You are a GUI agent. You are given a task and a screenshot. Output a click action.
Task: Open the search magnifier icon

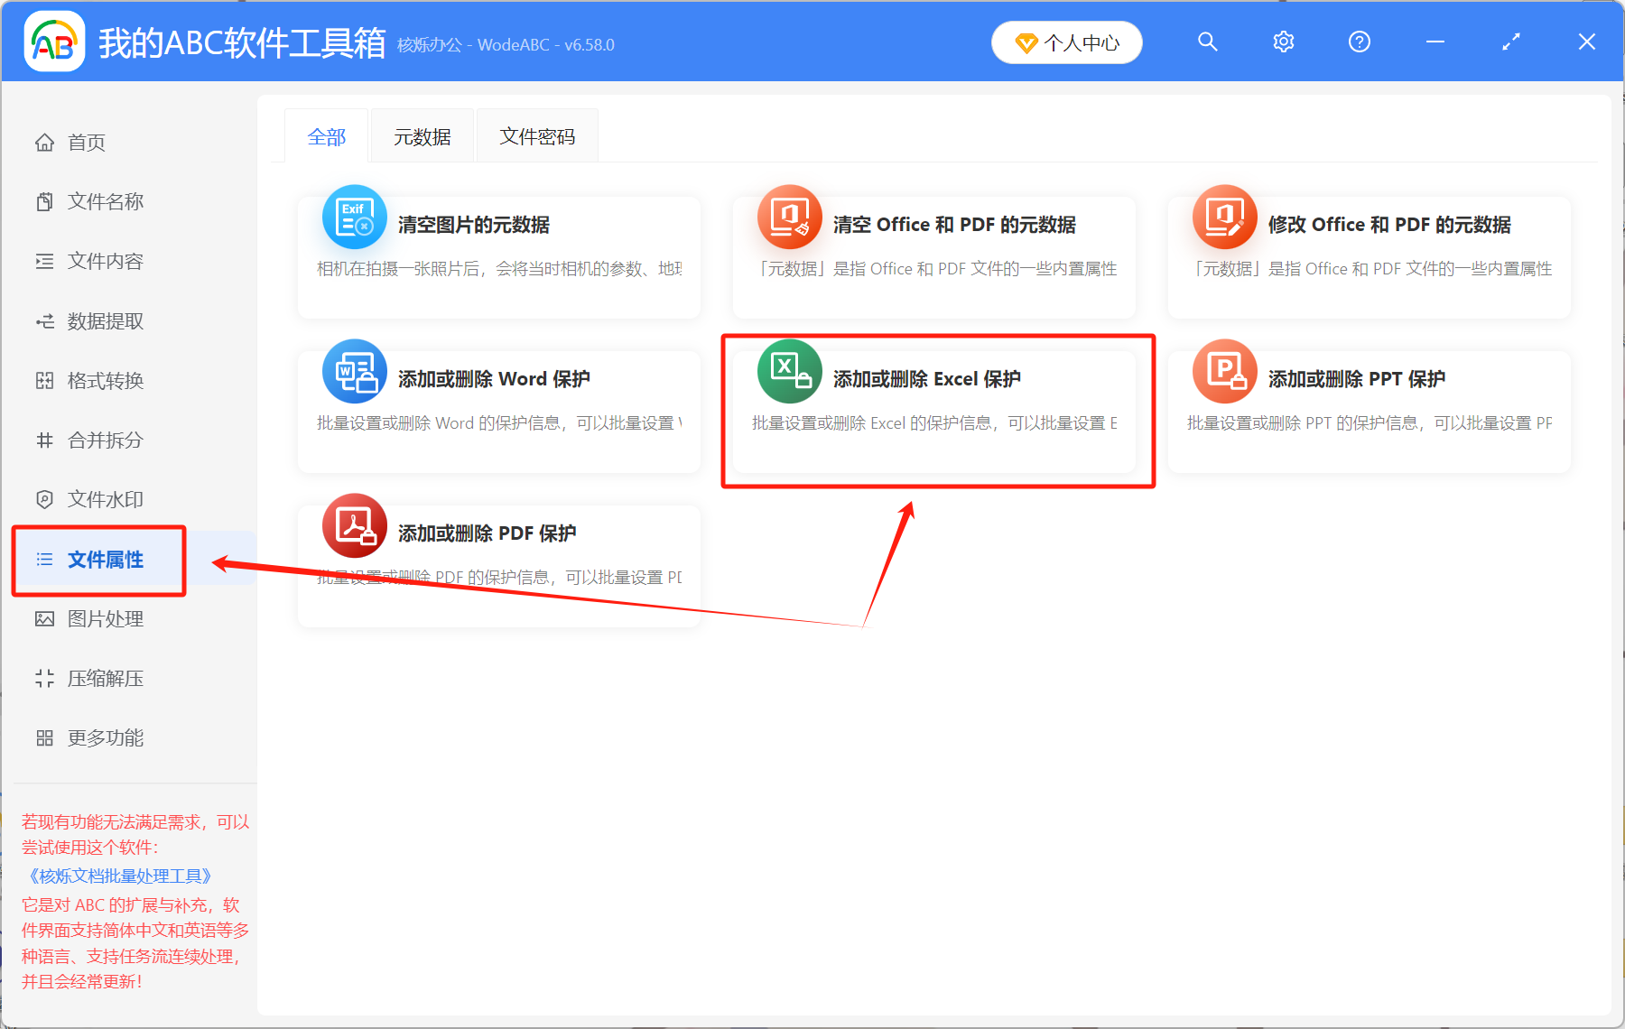click(x=1208, y=42)
